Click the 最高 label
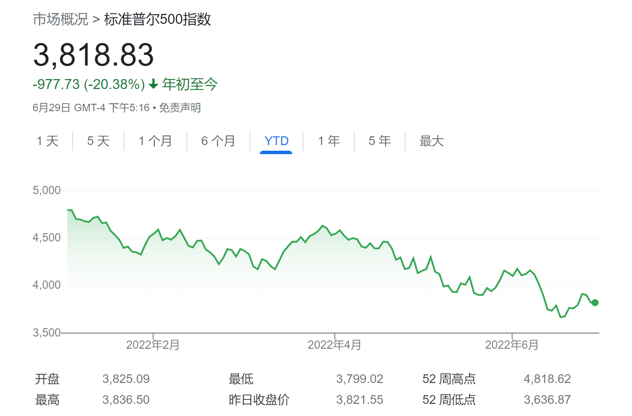The width and height of the screenshot is (632, 416). 47,400
